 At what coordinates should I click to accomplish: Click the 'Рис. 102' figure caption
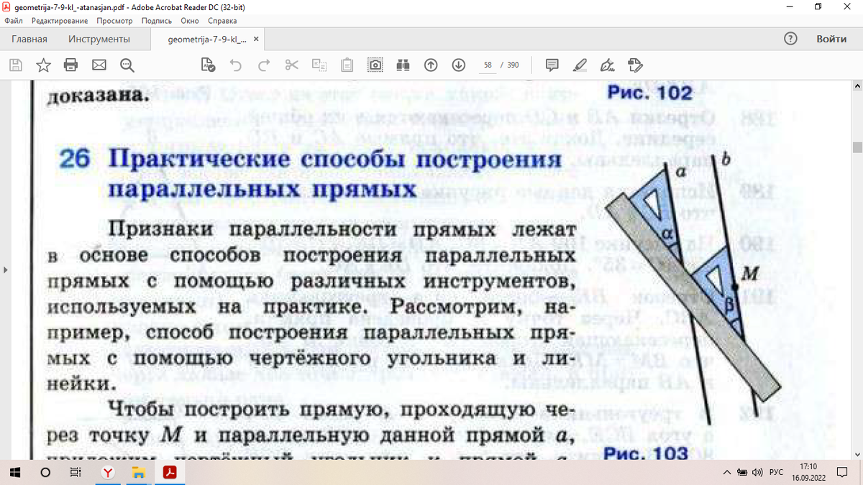[649, 93]
